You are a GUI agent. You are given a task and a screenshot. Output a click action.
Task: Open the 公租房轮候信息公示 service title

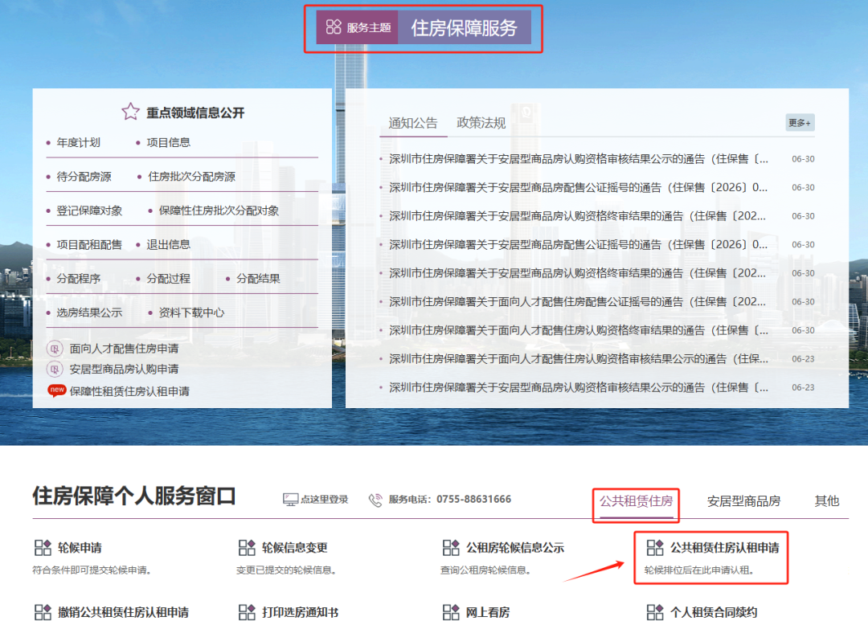(x=515, y=548)
